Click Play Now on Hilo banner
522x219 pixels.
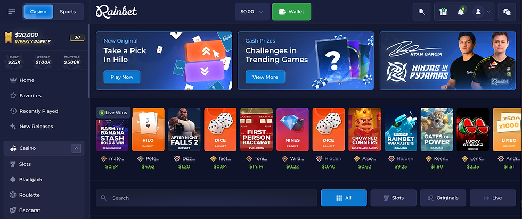tap(122, 77)
